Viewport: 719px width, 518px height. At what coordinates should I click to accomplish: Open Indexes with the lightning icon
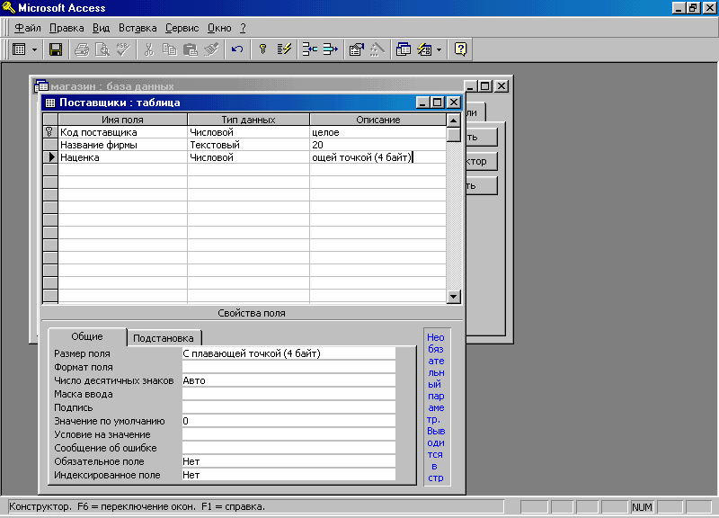tap(284, 49)
